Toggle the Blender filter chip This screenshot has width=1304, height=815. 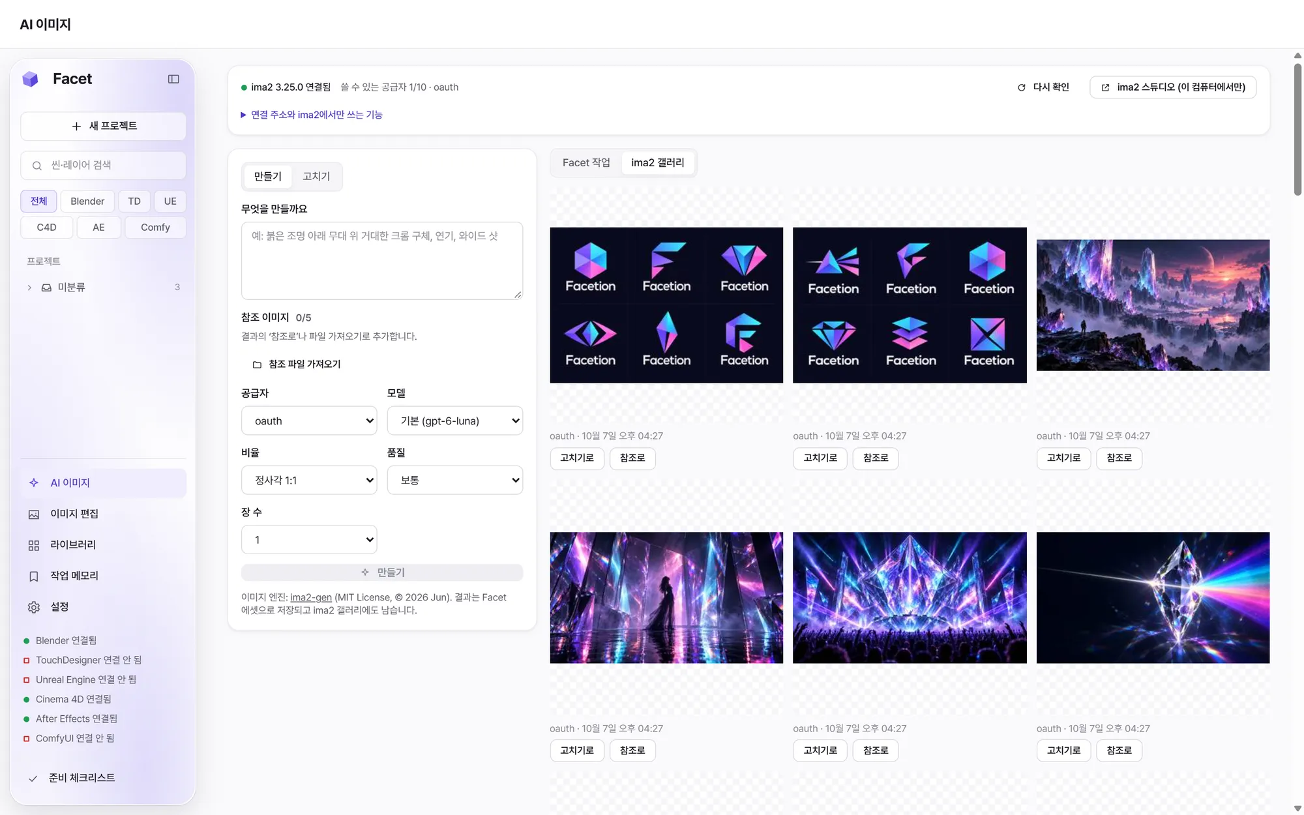pyautogui.click(x=87, y=201)
